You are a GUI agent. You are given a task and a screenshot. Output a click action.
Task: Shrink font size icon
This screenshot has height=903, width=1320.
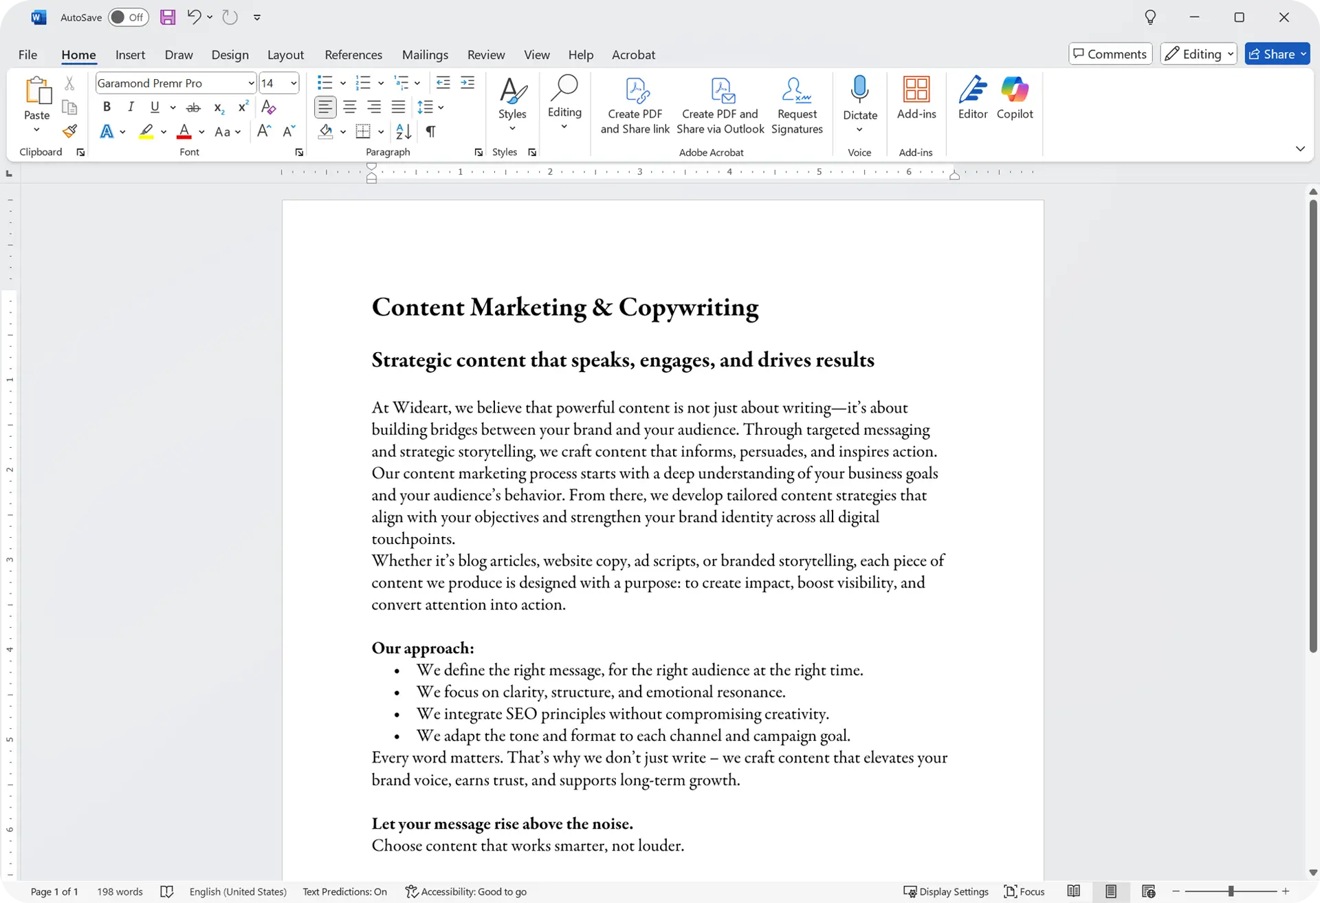click(x=289, y=131)
